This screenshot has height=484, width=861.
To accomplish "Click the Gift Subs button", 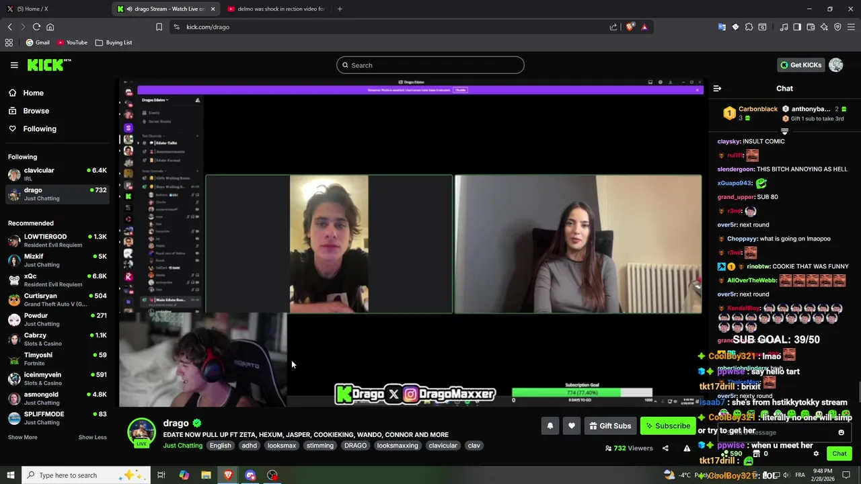I will 610,426.
